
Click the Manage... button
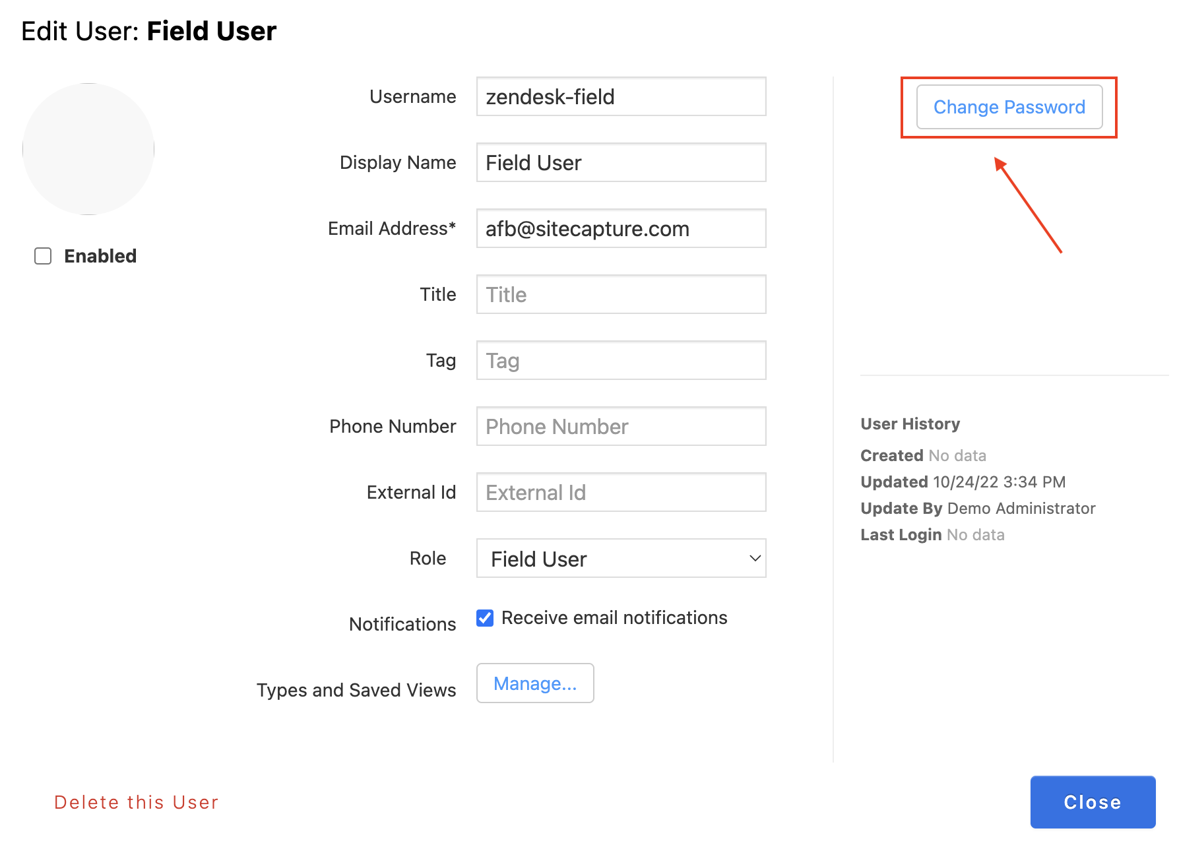[535, 683]
